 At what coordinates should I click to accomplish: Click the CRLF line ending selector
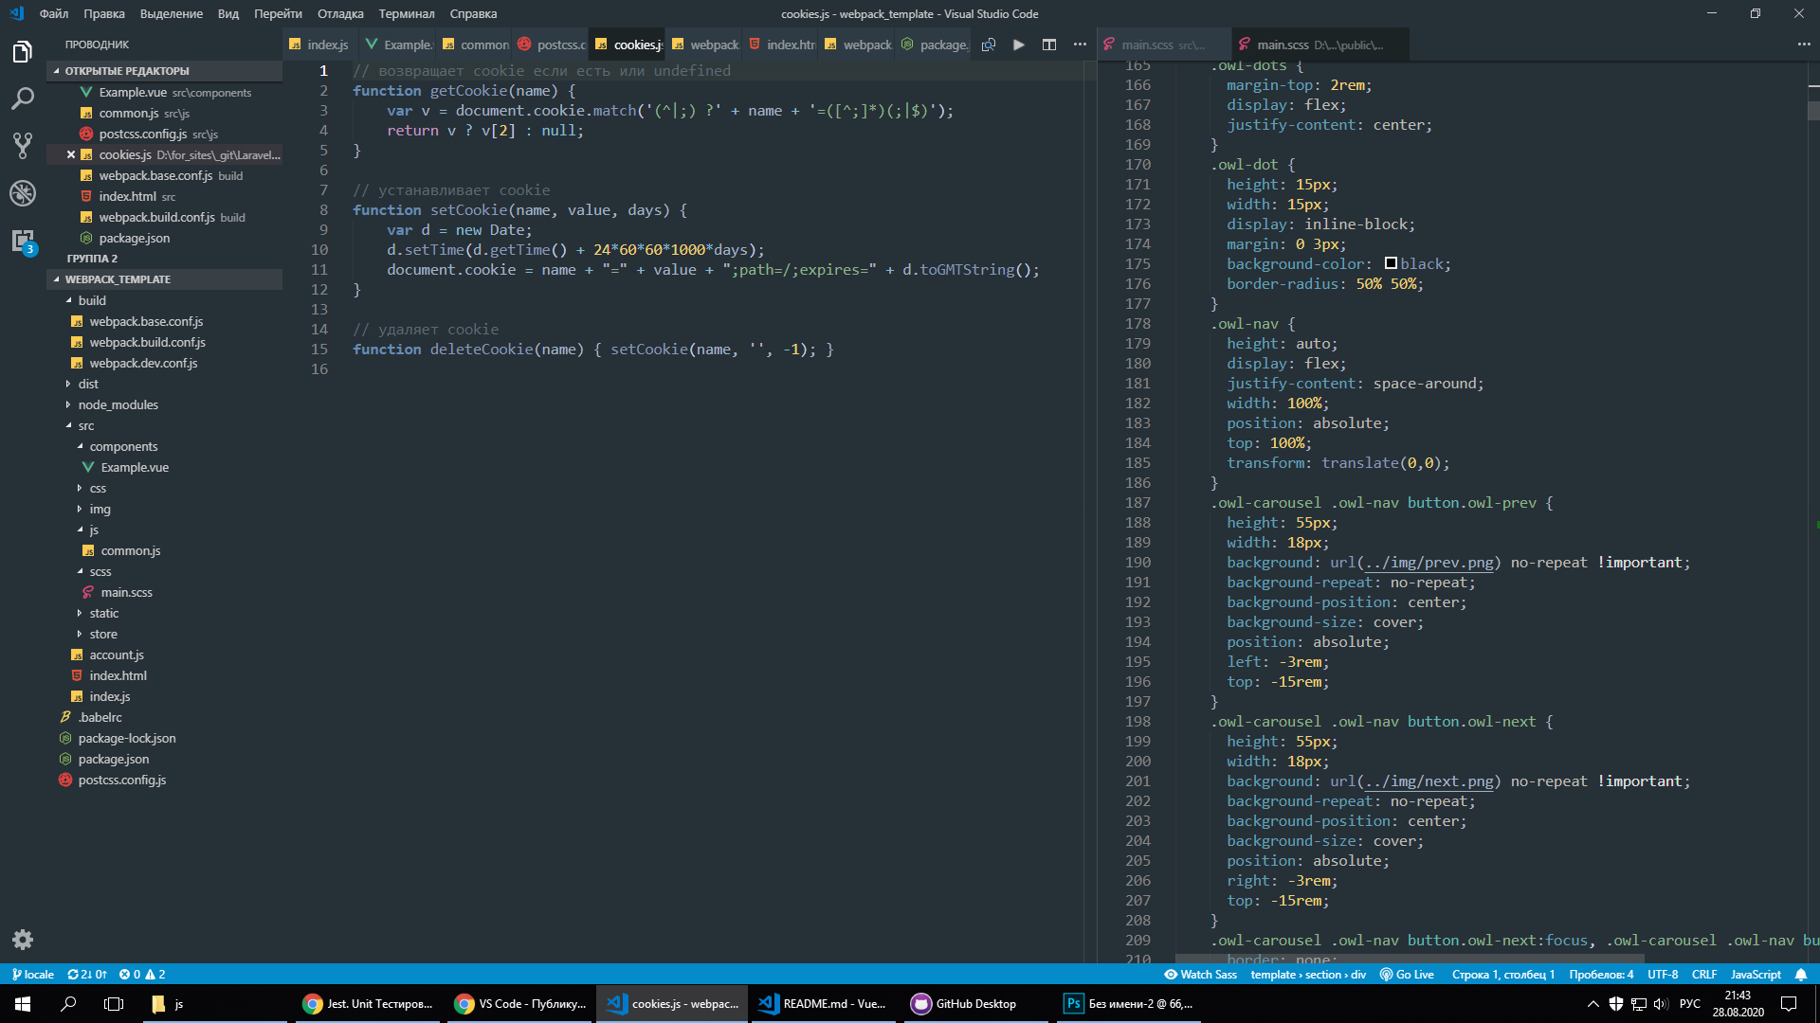click(x=1703, y=975)
